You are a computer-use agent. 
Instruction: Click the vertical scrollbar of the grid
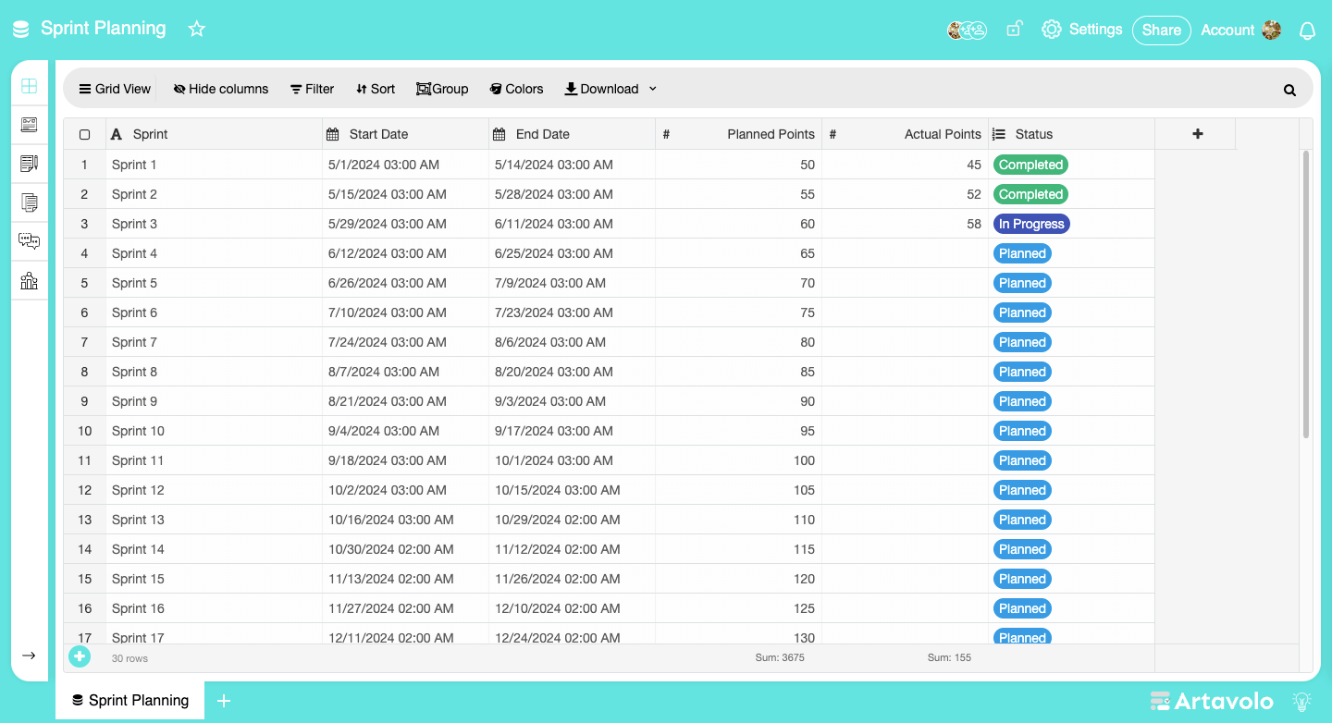click(x=1306, y=293)
